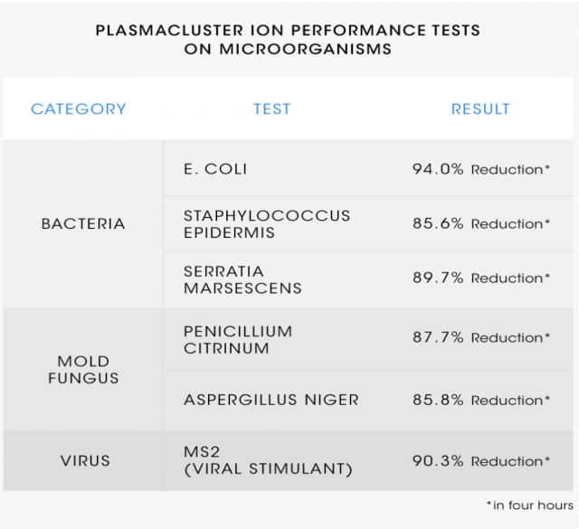Click the 85.6% Reduction result
This screenshot has height=529, width=579.
point(481,223)
